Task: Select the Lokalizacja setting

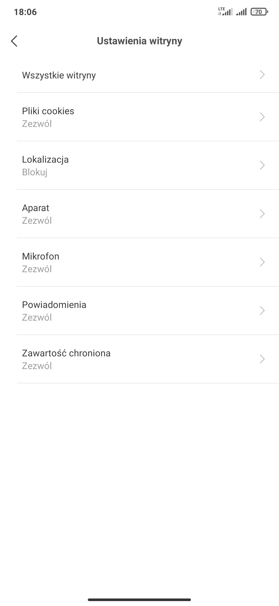Action: (x=45, y=160)
